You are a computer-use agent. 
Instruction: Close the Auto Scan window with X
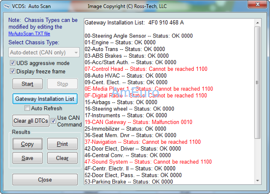[x=257, y=4]
